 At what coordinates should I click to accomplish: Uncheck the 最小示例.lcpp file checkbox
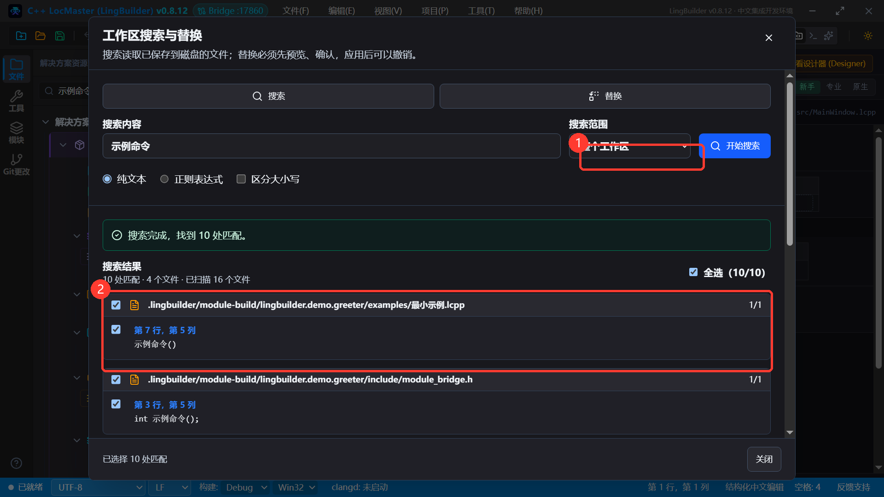point(116,305)
